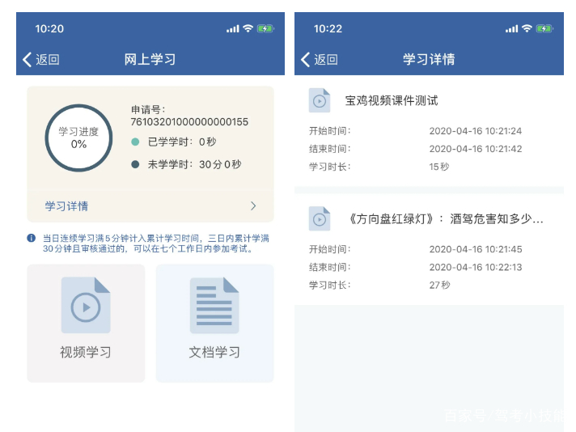Open 学习详情 link in progress card
The width and height of the screenshot is (576, 432).
66,206
